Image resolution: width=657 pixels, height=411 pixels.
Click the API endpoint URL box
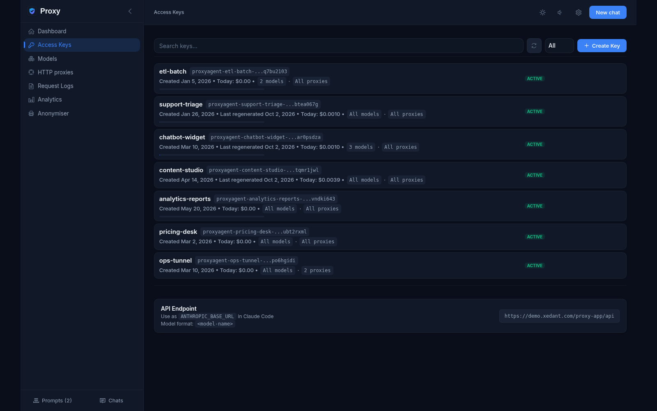pos(559,316)
